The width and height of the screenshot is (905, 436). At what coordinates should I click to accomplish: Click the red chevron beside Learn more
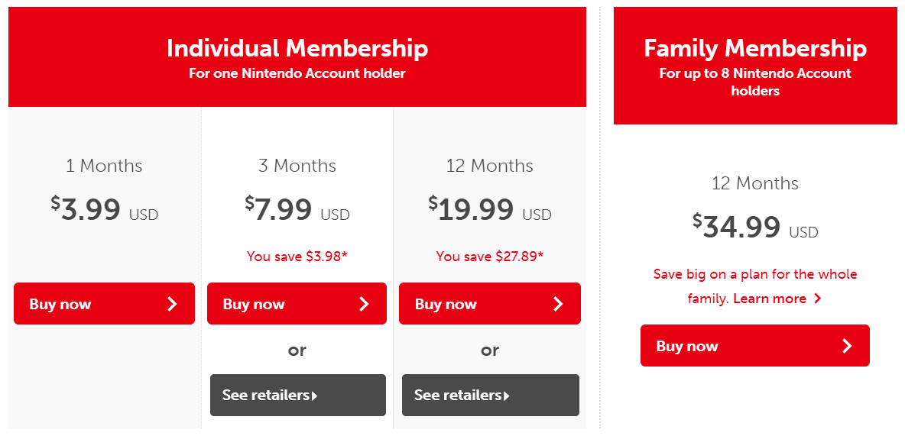(x=818, y=299)
